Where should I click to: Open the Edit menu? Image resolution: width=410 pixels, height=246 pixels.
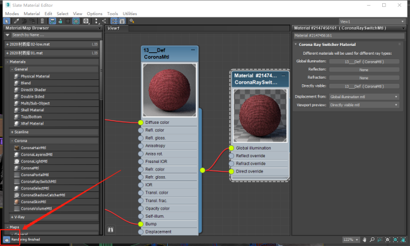(48, 14)
